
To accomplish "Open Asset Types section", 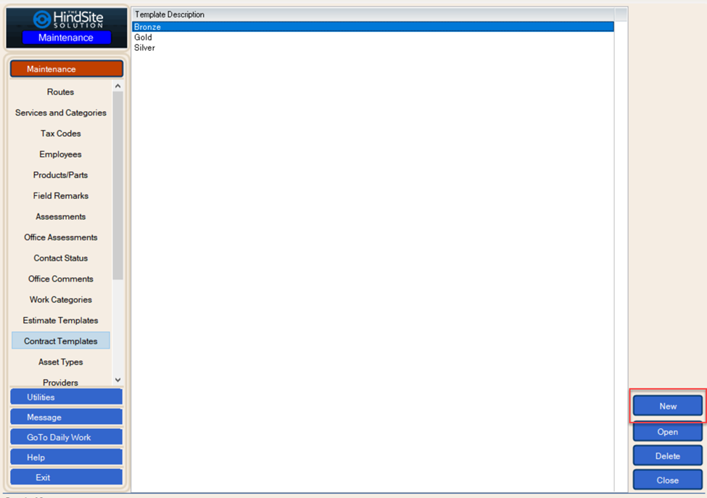I will coord(60,362).
